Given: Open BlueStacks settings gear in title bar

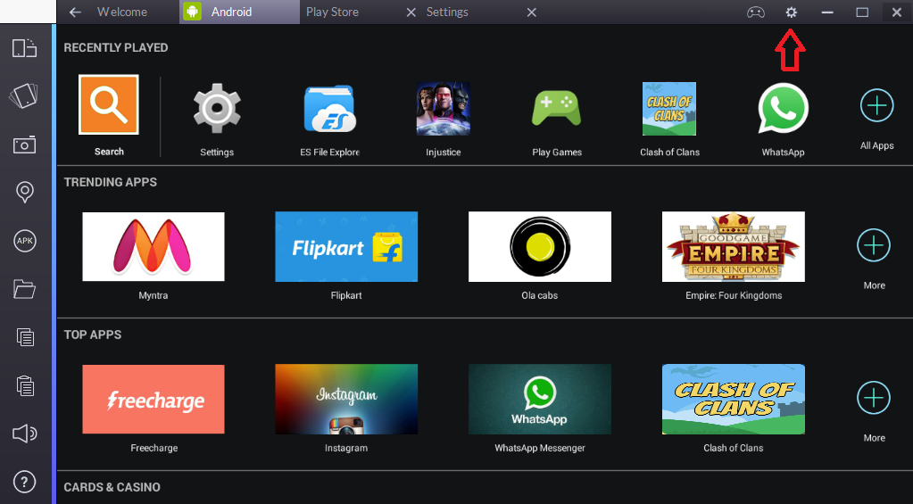Looking at the screenshot, I should click(791, 12).
